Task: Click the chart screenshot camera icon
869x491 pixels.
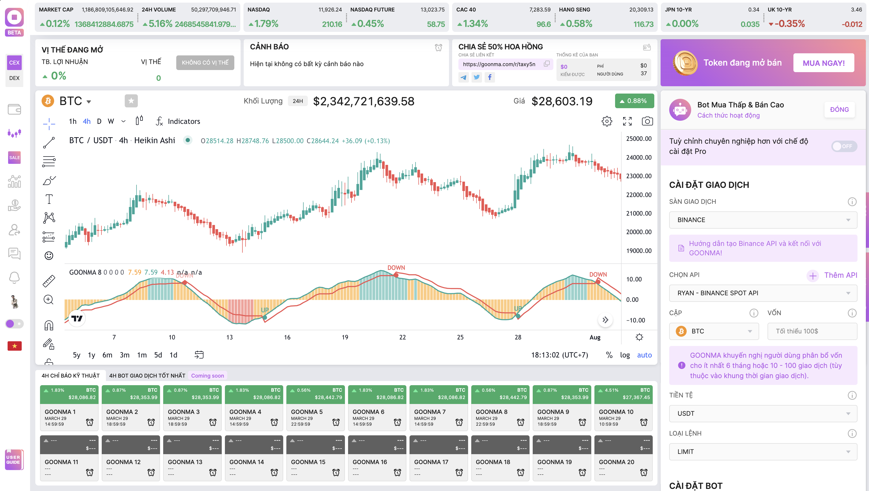Action: [x=647, y=121]
